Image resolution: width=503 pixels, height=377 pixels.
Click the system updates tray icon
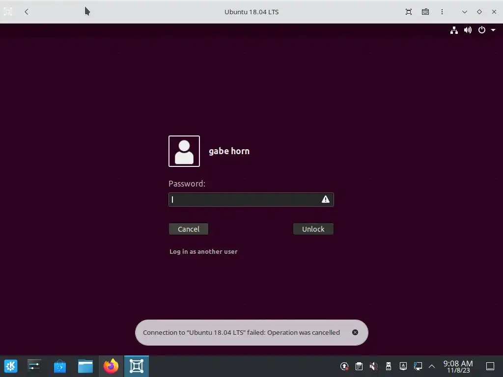pos(344,366)
